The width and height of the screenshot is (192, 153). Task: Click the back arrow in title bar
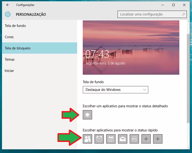(x=8, y=5)
